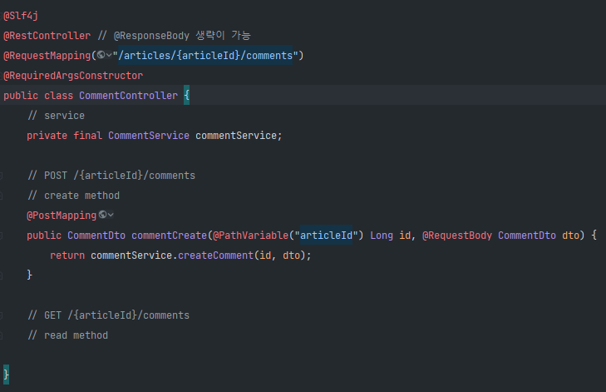
Task: Click the @PathVariable annotation
Action: [x=251, y=236]
